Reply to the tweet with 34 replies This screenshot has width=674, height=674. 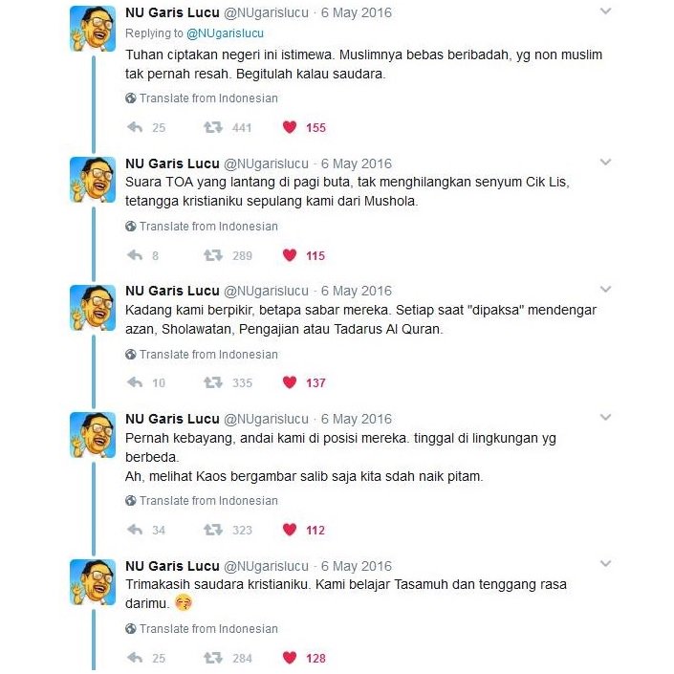pyautogui.click(x=135, y=530)
